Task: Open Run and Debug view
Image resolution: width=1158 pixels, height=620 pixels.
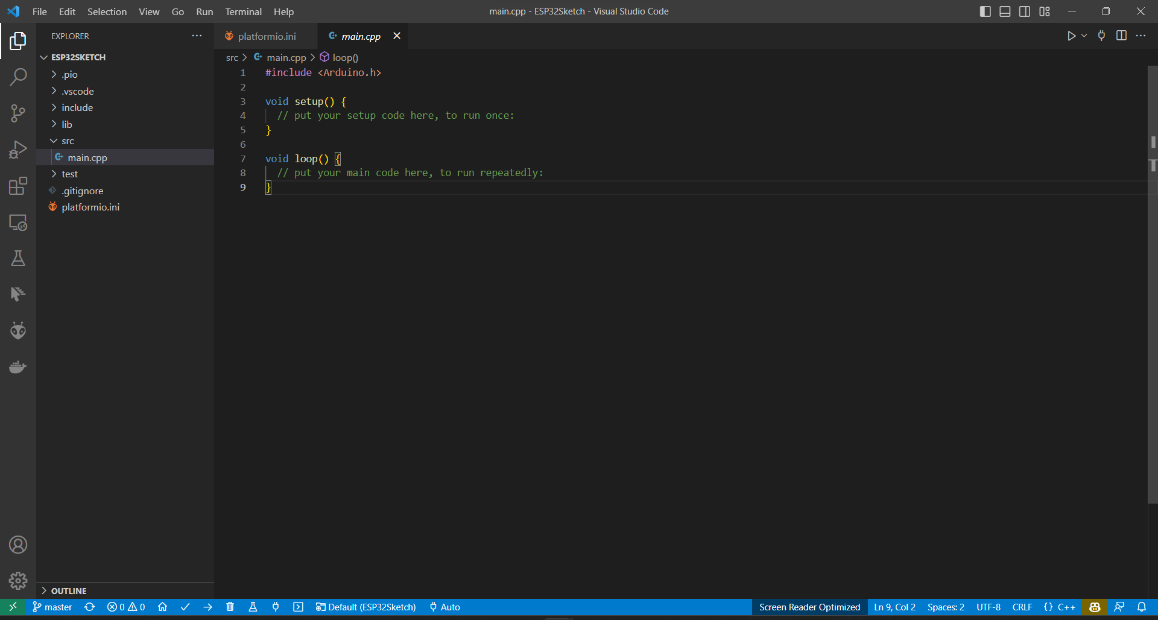Action: pyautogui.click(x=18, y=150)
